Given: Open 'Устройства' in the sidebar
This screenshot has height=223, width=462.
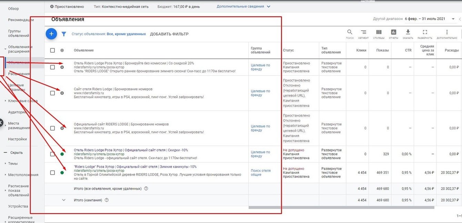Looking at the screenshot, I should [18, 206].
